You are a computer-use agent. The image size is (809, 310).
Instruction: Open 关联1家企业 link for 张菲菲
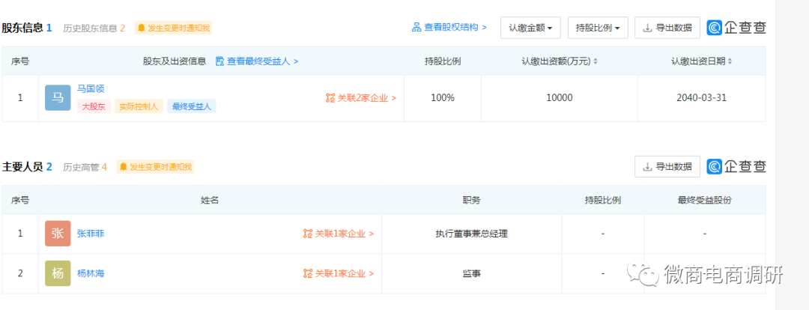pyautogui.click(x=339, y=234)
